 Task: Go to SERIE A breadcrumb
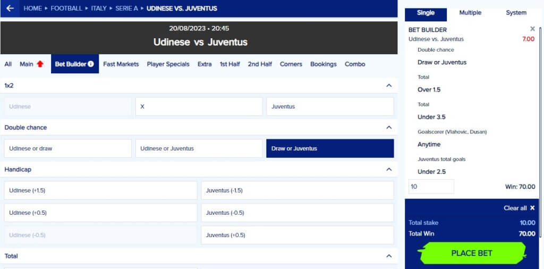[126, 9]
